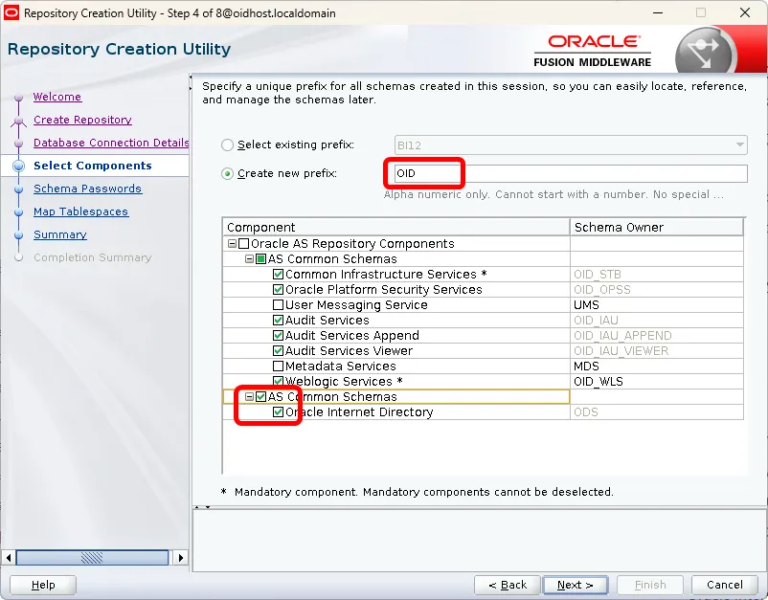Click the OID_WLS schema owner cell
The height and width of the screenshot is (600, 768).
coord(657,381)
